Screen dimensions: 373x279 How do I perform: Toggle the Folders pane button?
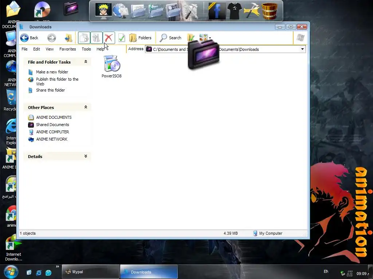tap(140, 38)
